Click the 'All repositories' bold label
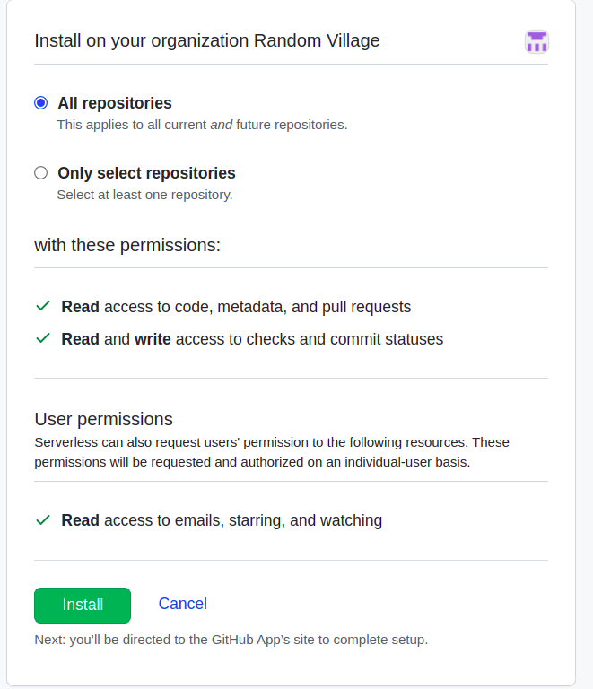The height and width of the screenshot is (689, 593). click(x=115, y=103)
